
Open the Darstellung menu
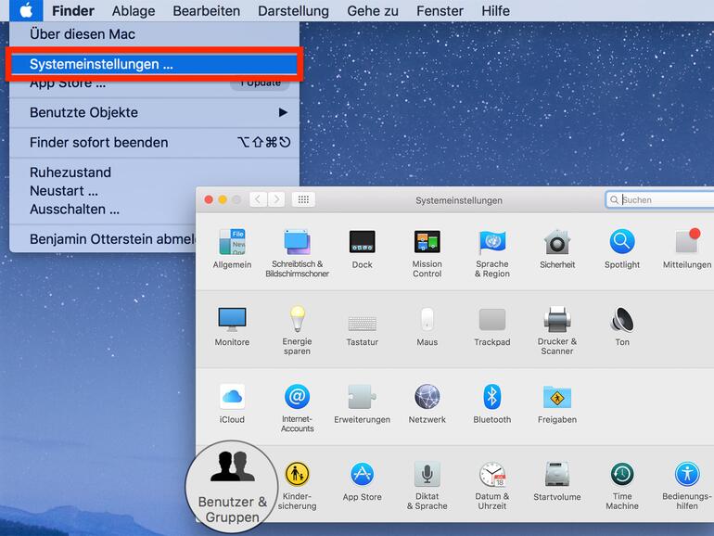[293, 10]
